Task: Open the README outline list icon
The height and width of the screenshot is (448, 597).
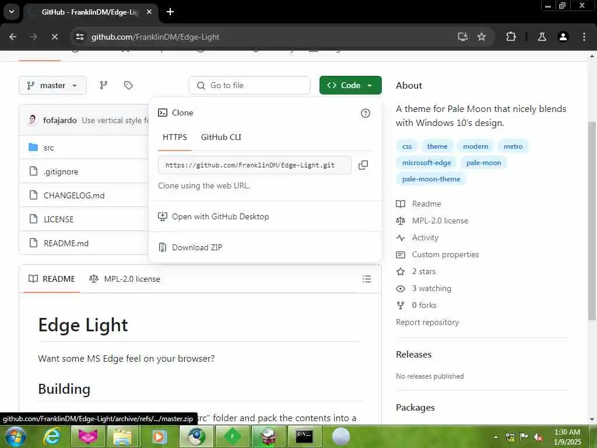Action: pos(367,279)
